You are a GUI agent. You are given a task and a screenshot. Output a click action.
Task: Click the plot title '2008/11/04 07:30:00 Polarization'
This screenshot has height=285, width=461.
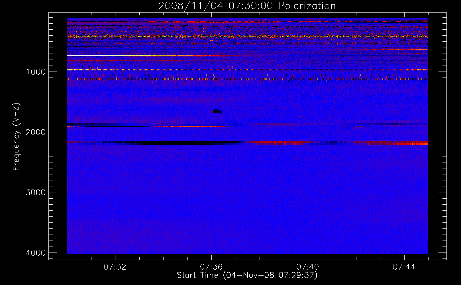pos(247,6)
